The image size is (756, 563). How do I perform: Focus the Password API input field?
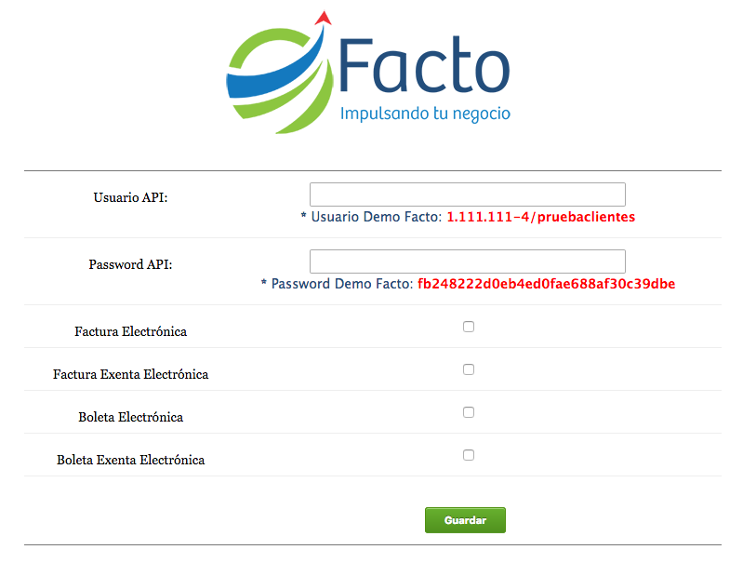[467, 261]
